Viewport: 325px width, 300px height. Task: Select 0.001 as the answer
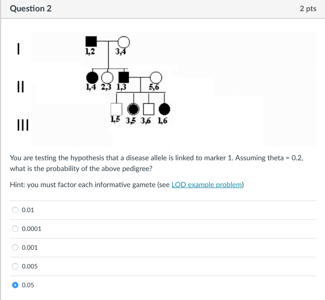(15, 247)
